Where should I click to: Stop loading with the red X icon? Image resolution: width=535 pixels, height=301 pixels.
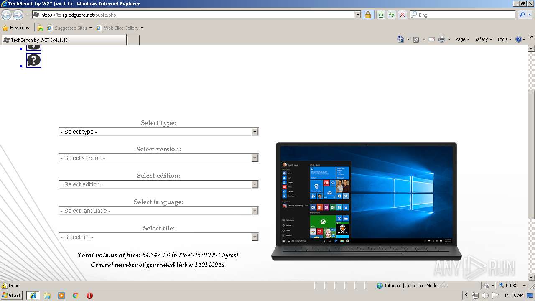pos(402,15)
